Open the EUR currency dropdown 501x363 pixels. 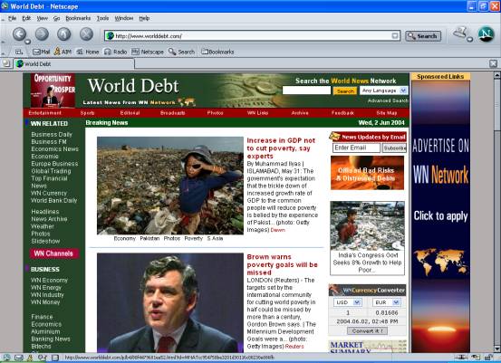click(x=387, y=302)
